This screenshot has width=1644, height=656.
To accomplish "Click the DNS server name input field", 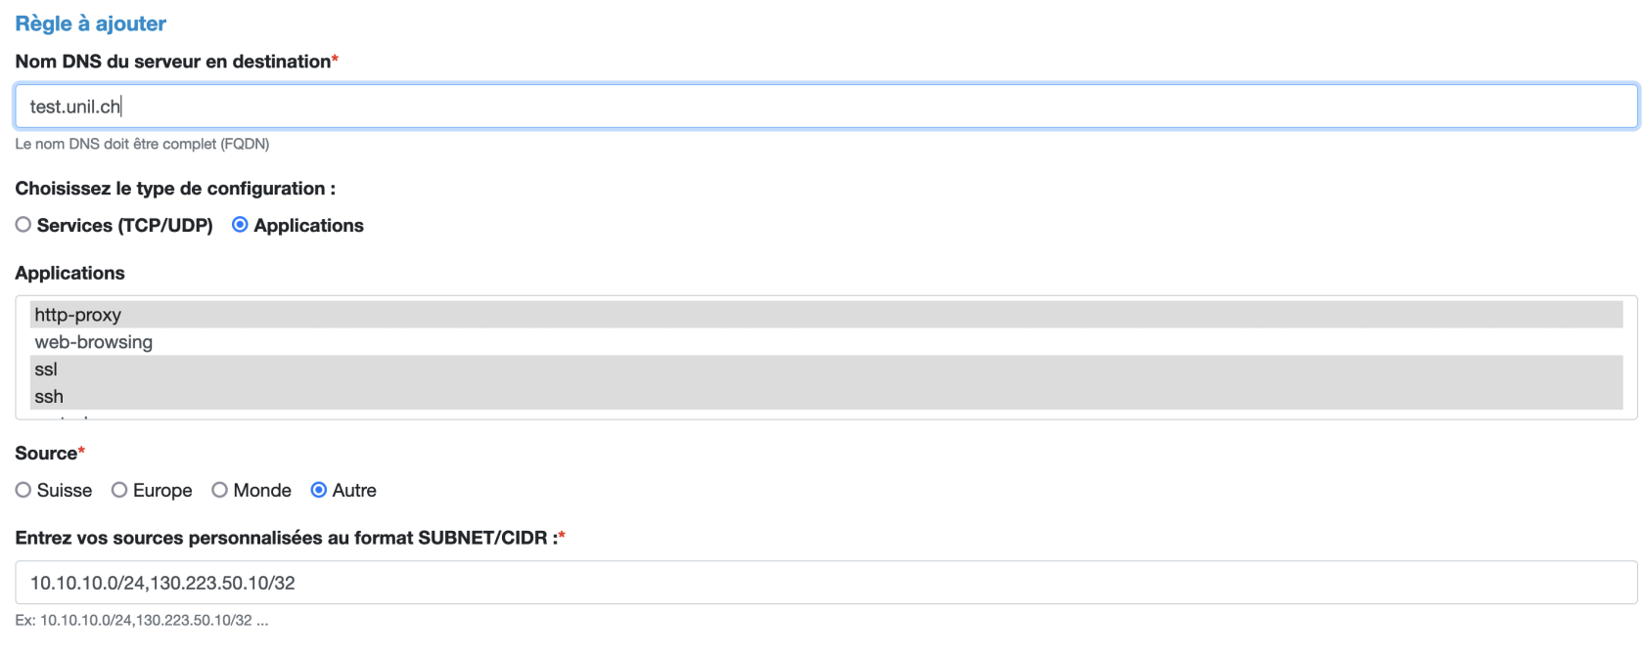I will pyautogui.click(x=825, y=107).
